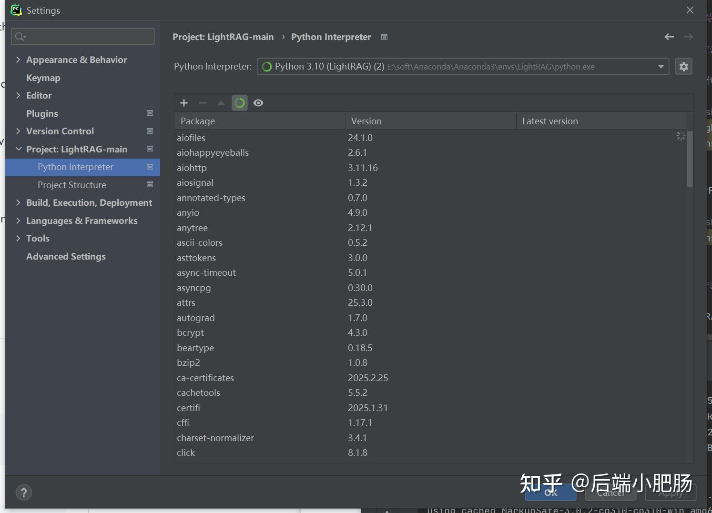Click the upgrade package arrow icon
The height and width of the screenshot is (513, 712).
[221, 103]
